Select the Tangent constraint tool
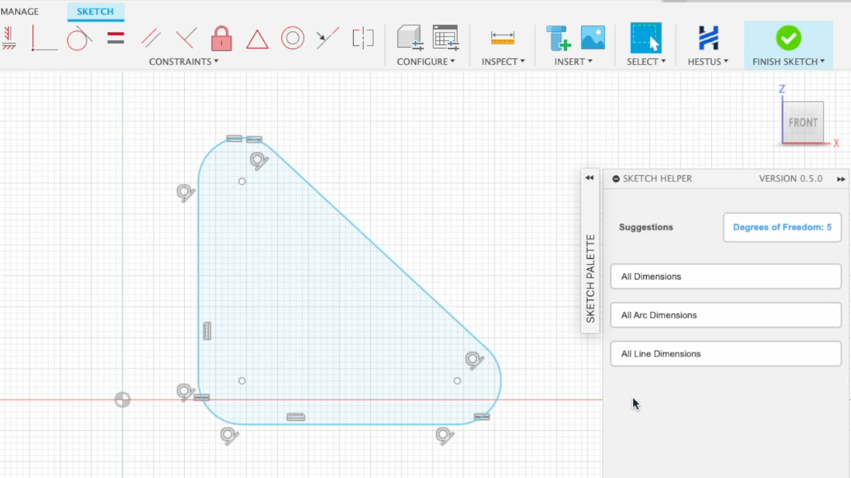 click(x=79, y=38)
